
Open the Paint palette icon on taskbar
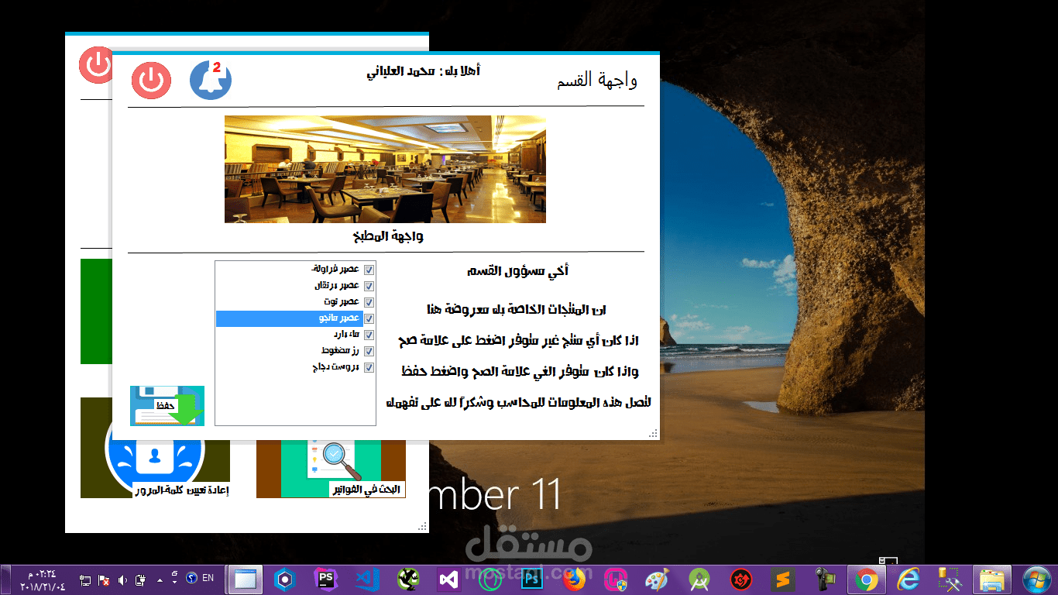656,580
